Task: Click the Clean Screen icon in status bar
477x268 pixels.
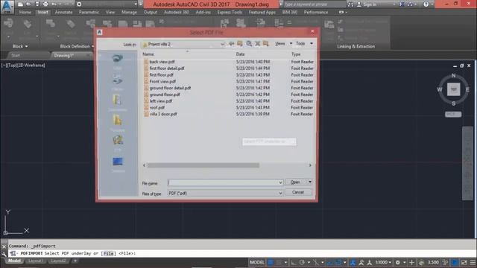Action: tap(464, 262)
